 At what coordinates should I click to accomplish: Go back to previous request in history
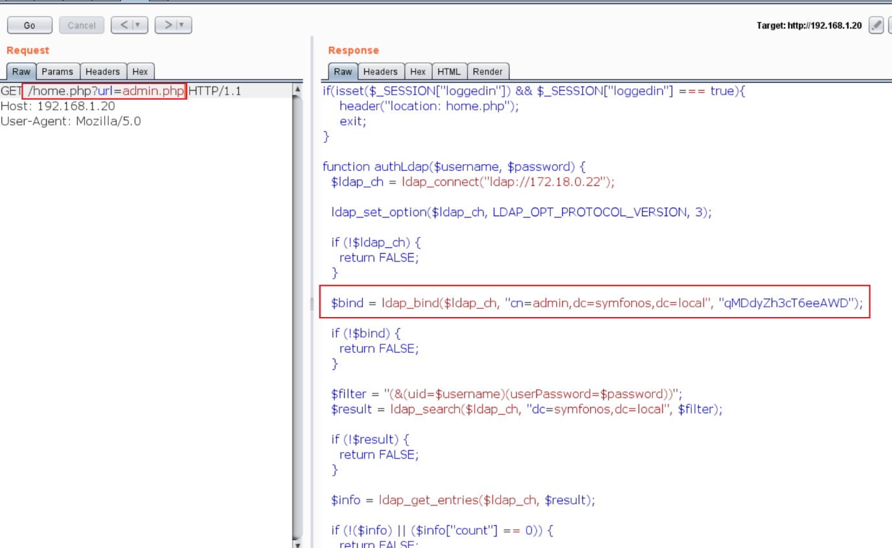(123, 25)
